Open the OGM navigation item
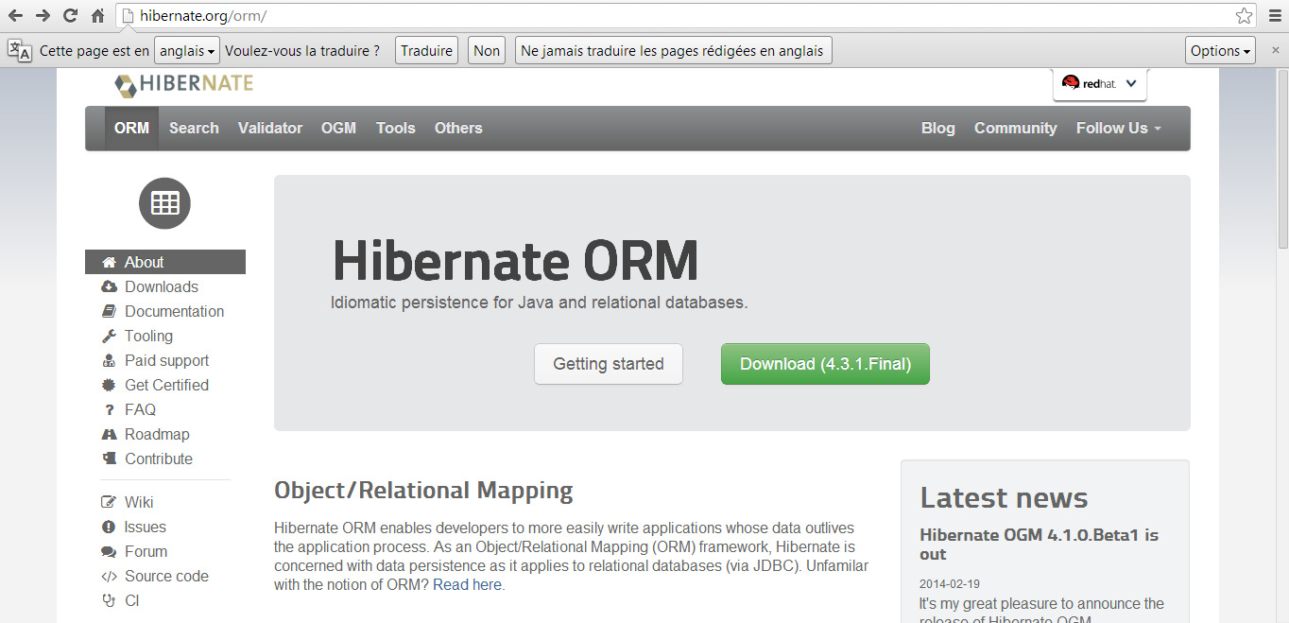 (x=338, y=129)
